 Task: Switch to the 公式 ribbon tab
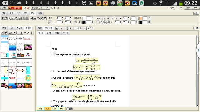pos(19,13)
